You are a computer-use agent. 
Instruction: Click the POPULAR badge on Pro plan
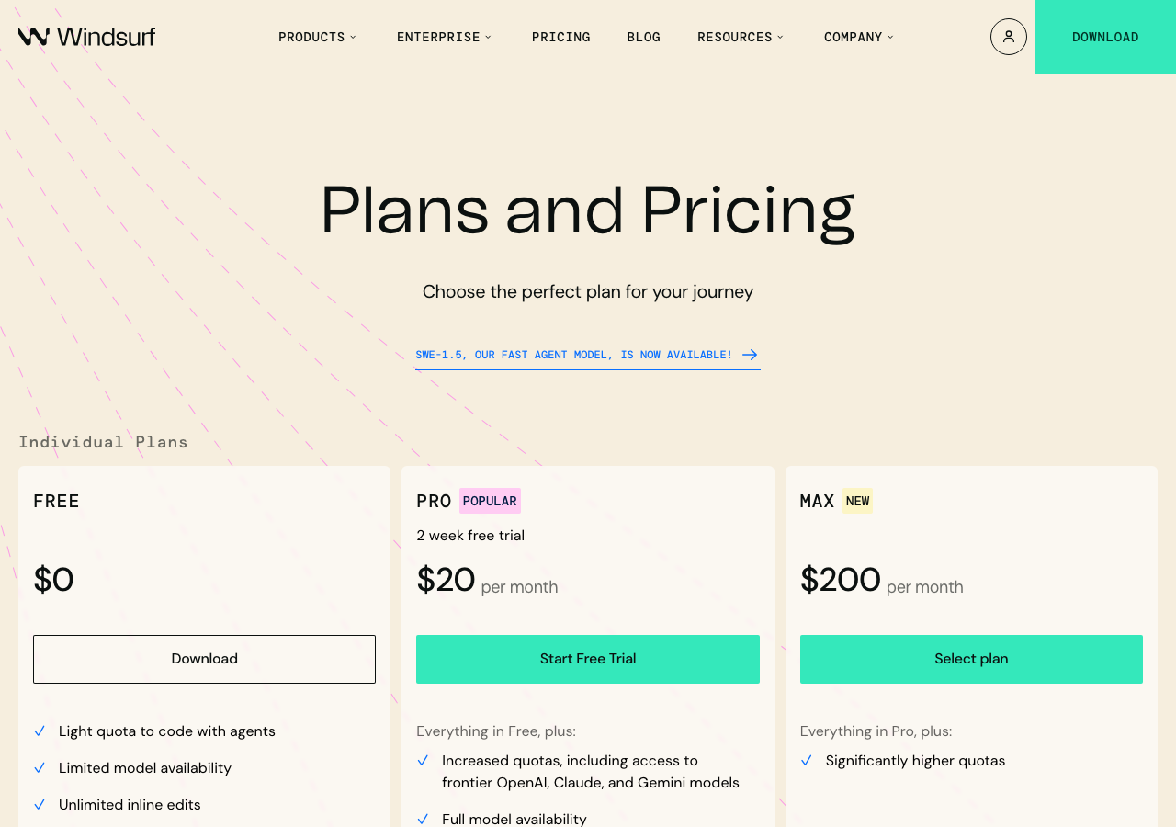[x=490, y=501]
